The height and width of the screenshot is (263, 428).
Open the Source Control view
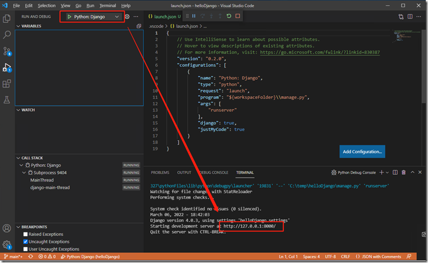click(x=7, y=51)
